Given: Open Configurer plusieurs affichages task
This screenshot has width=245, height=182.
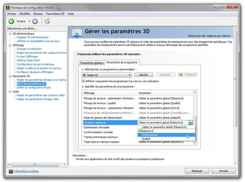Looking at the screenshot, I should (35, 72).
